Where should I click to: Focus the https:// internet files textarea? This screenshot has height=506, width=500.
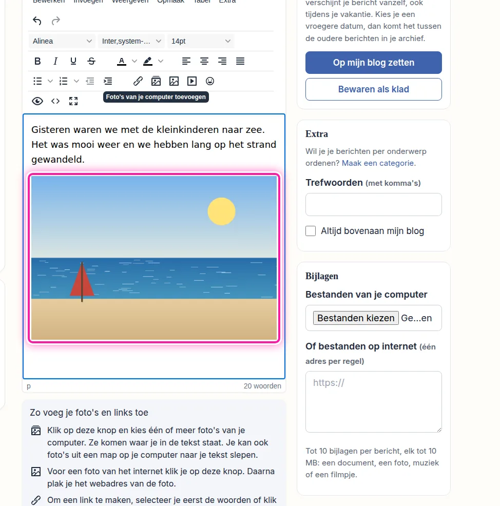374,402
